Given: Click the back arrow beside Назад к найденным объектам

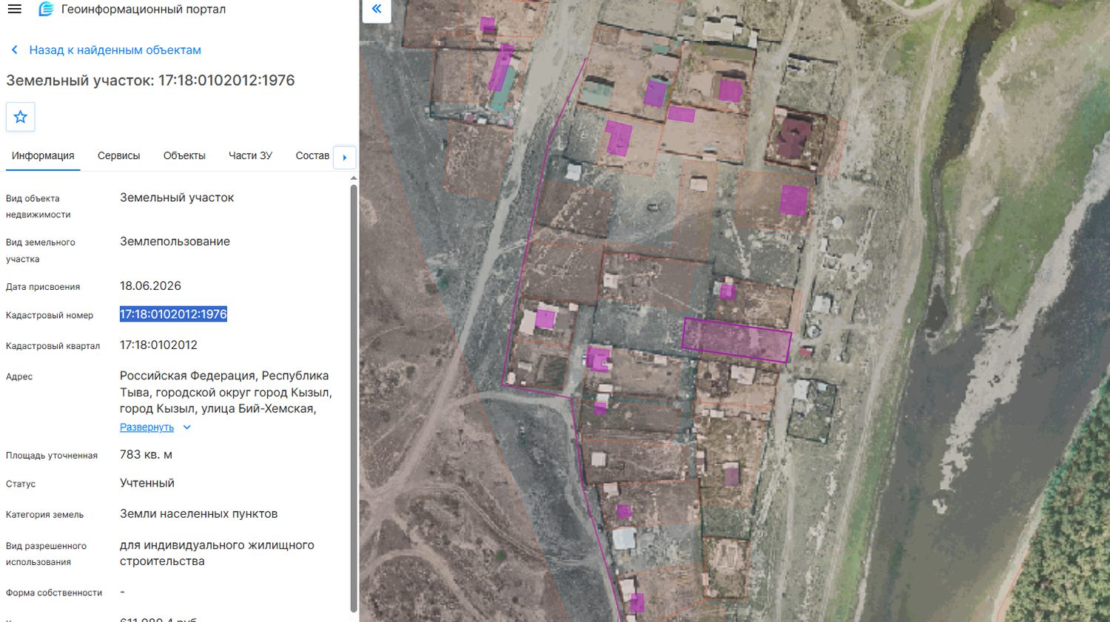Looking at the screenshot, I should (14, 50).
